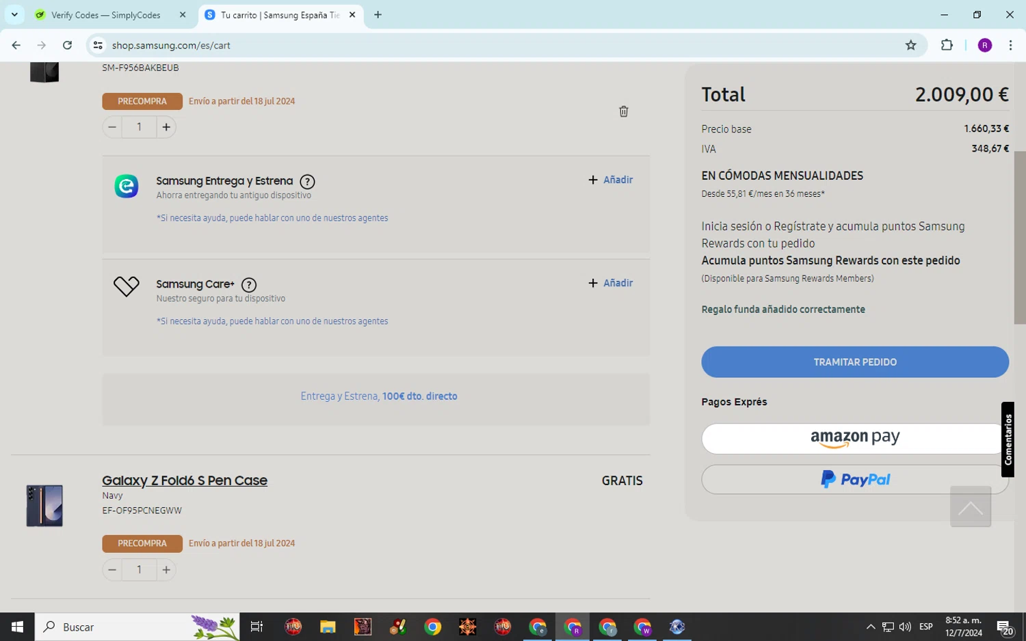Reload the current page
Image resolution: width=1026 pixels, height=641 pixels.
[67, 45]
